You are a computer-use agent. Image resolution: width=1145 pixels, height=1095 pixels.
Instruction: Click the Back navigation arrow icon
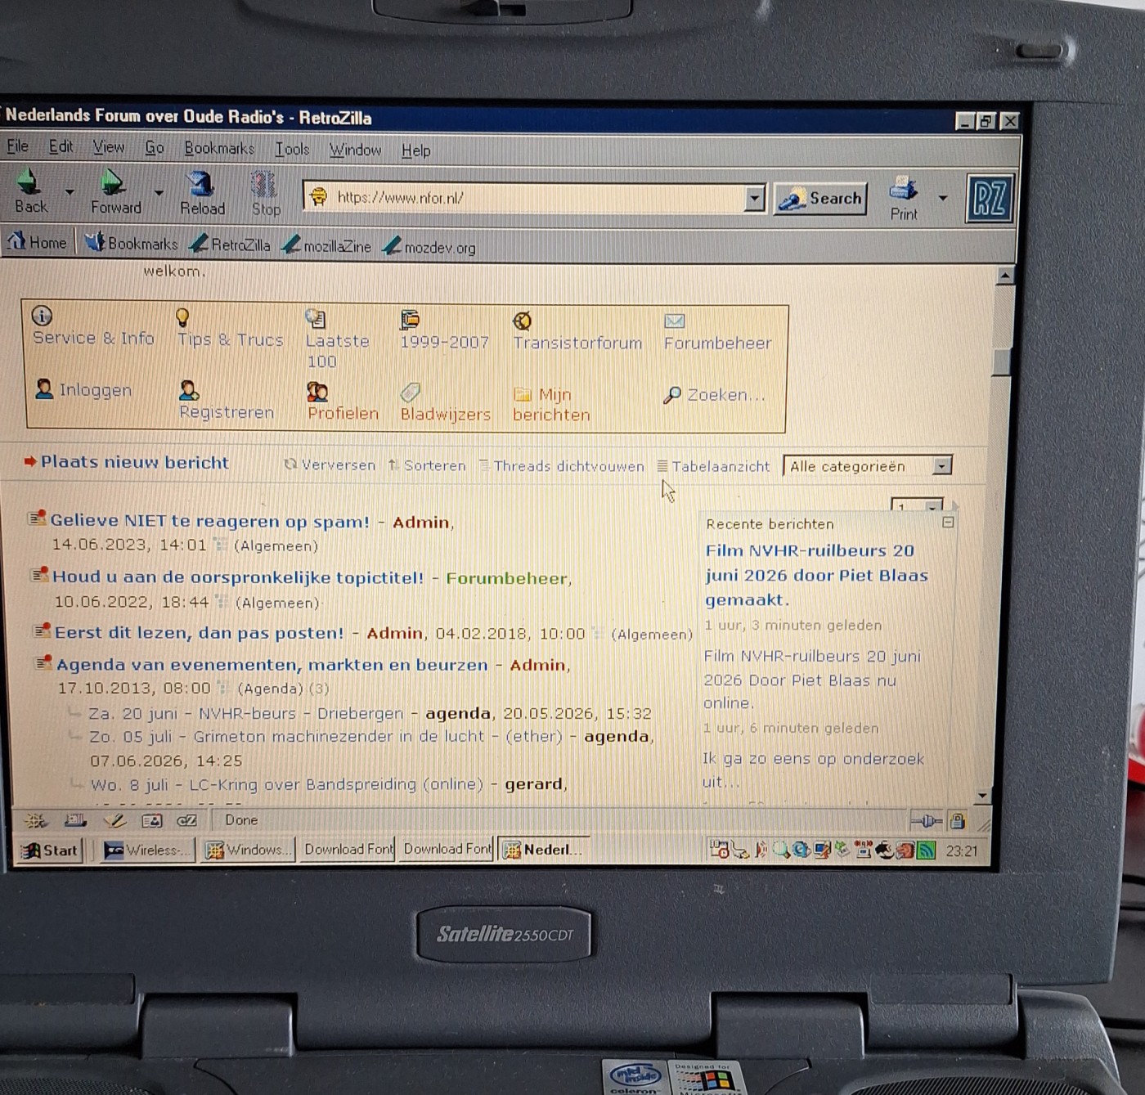29,182
